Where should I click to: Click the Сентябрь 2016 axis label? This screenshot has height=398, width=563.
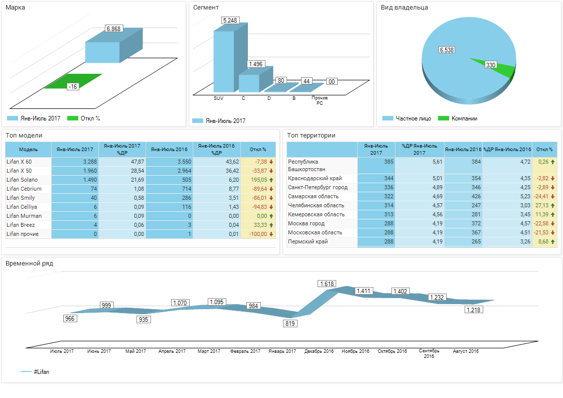(429, 353)
